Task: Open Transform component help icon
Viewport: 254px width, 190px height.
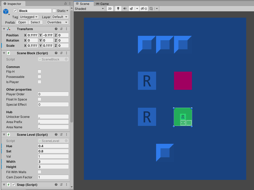Action: [x=56, y=29]
